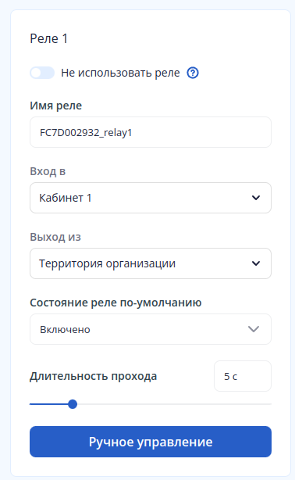Open the 'Выход из' dropdown
The image size is (295, 480).
click(x=151, y=263)
